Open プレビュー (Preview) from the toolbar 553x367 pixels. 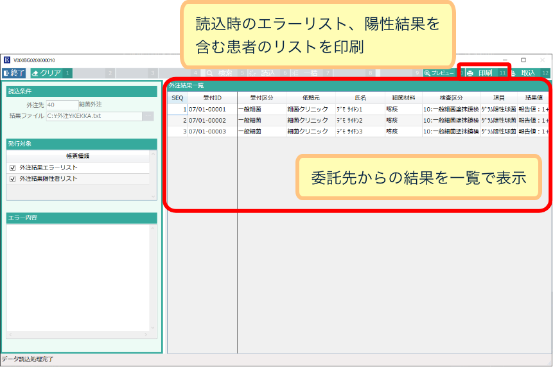[439, 73]
